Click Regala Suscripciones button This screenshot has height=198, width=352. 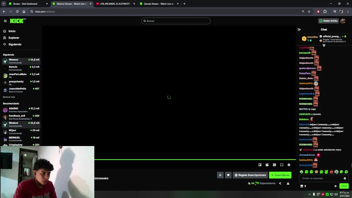pos(250,175)
